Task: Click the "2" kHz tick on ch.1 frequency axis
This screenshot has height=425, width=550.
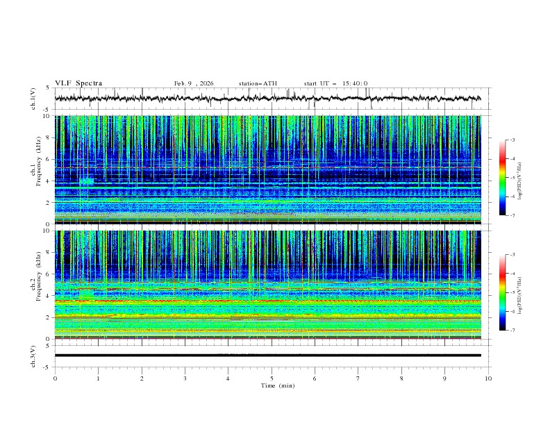Action: coord(49,202)
